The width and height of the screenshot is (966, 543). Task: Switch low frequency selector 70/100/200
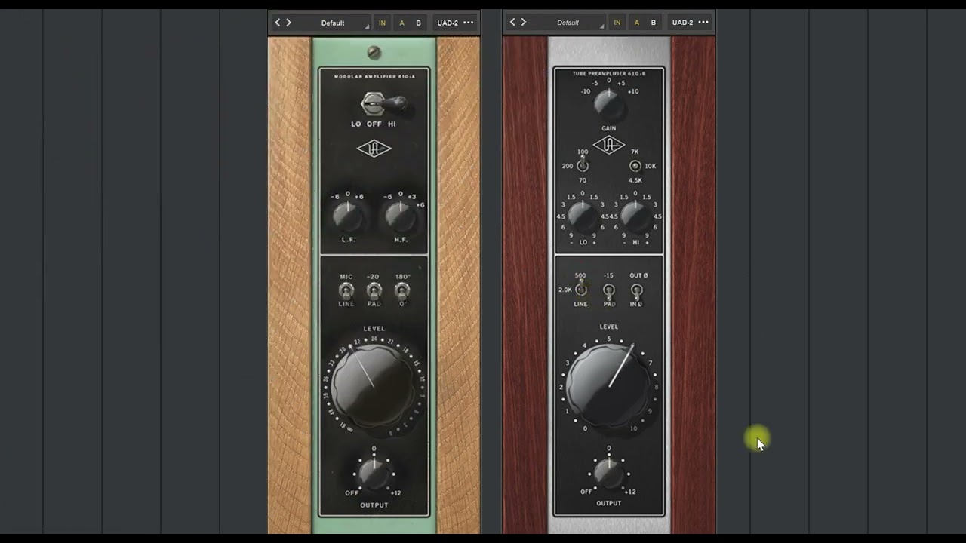pos(583,165)
